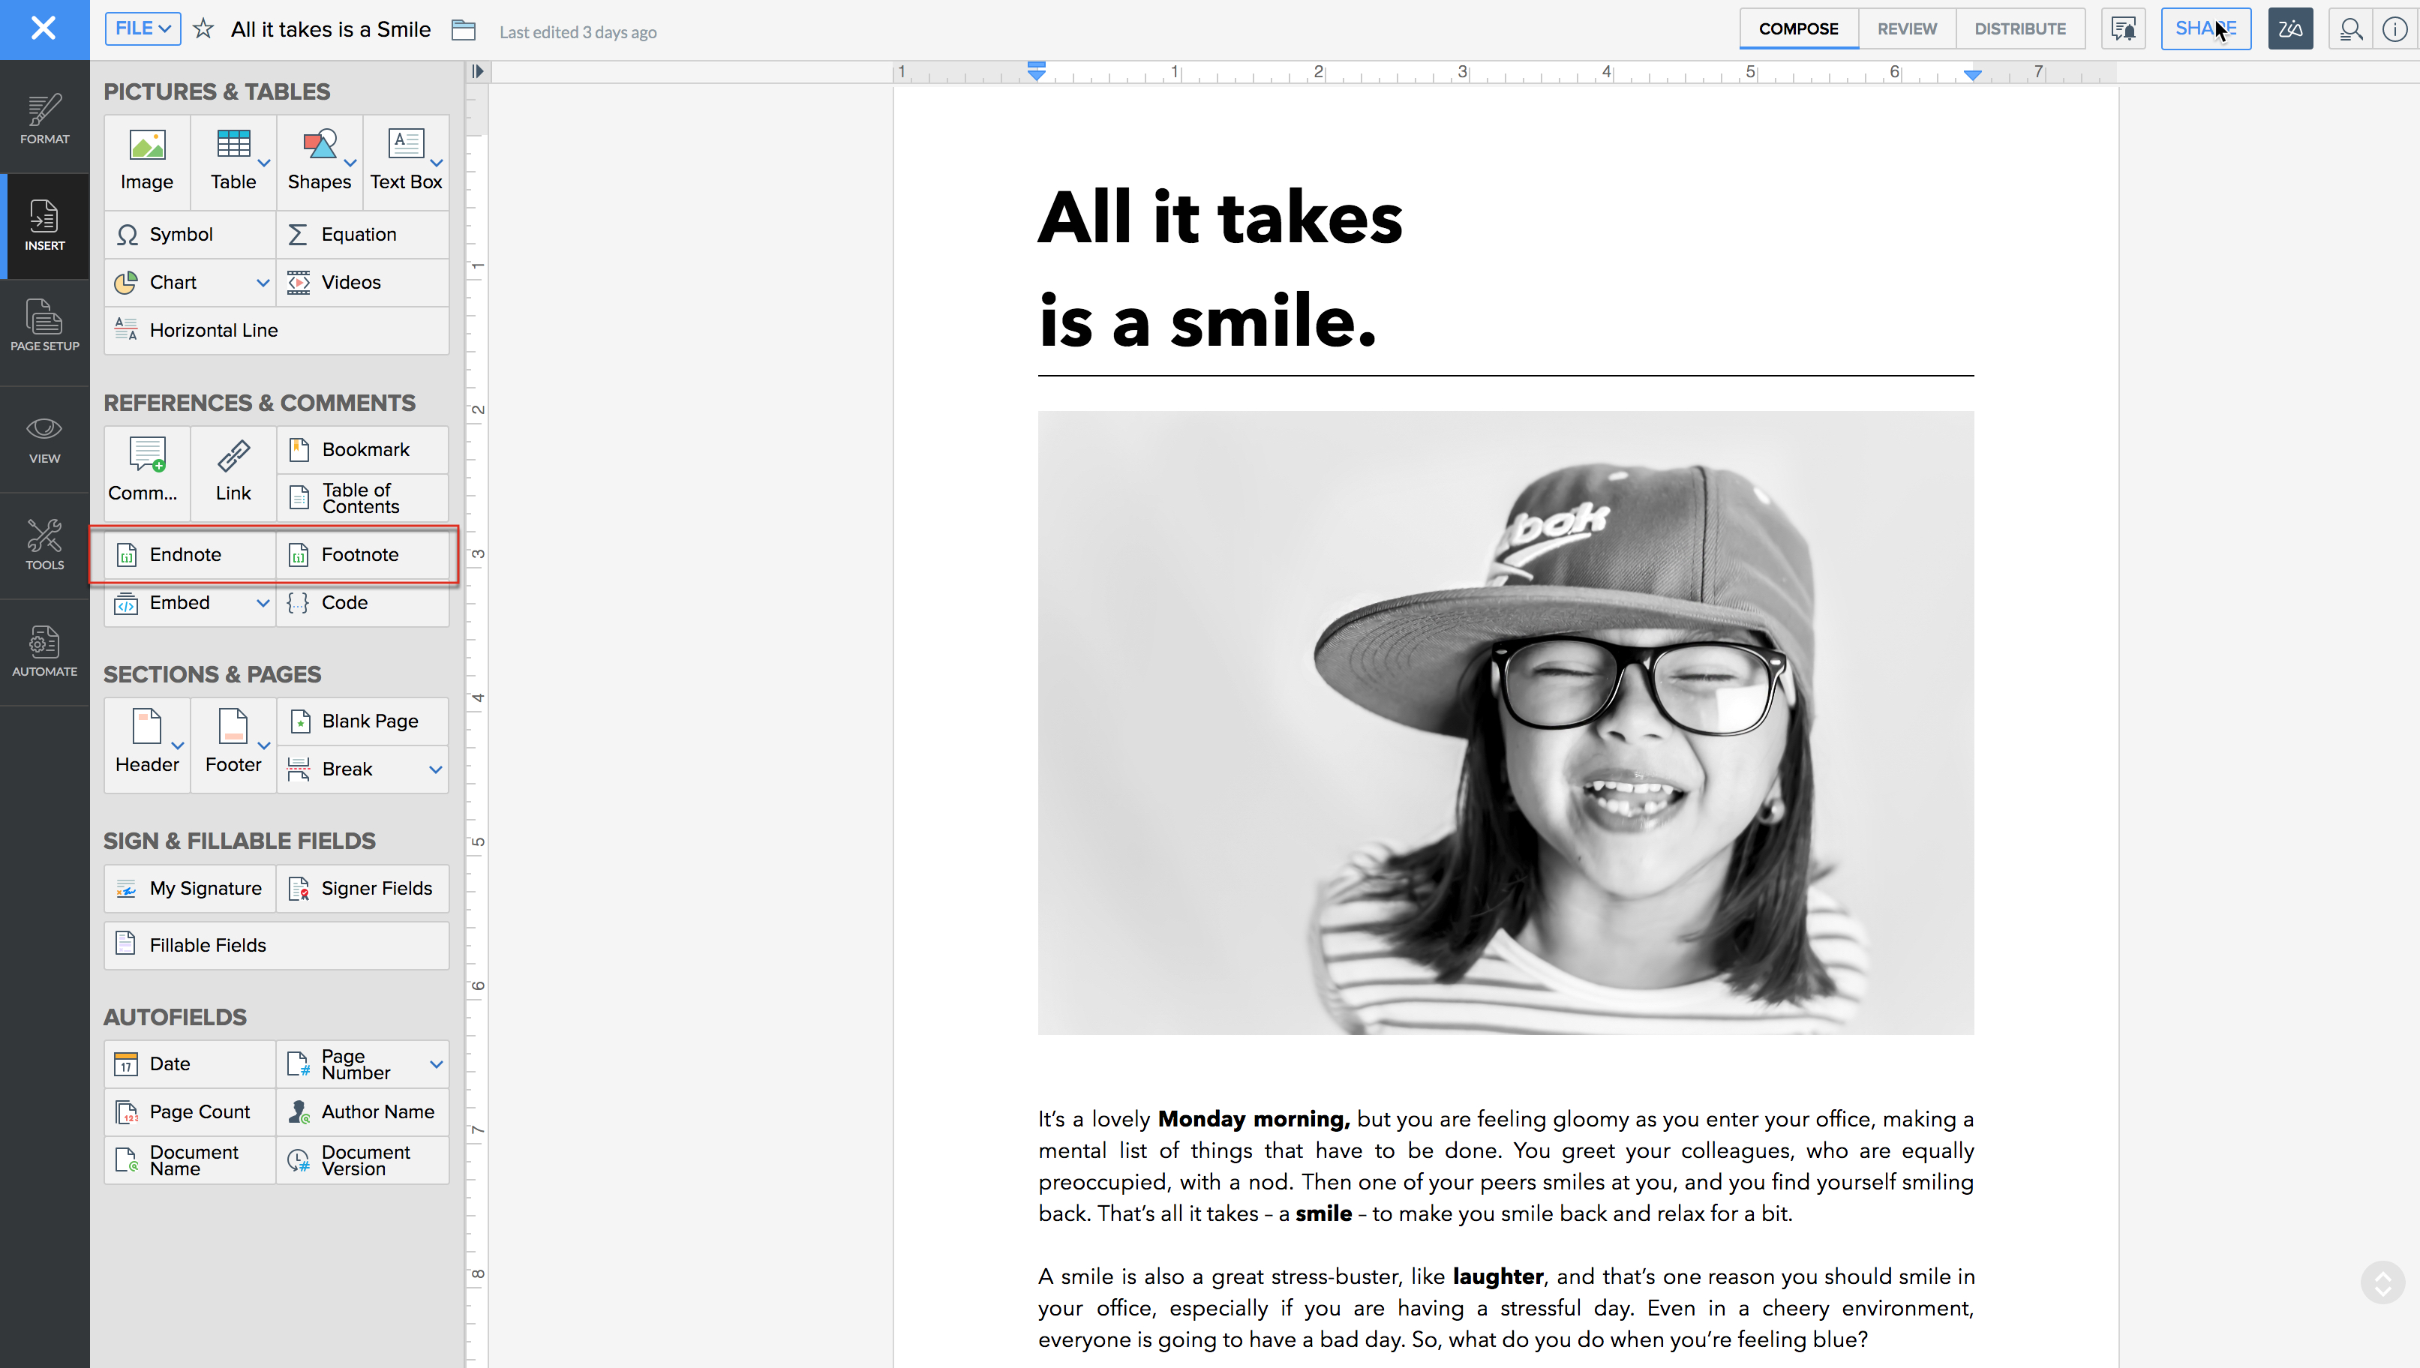The height and width of the screenshot is (1368, 2420).
Task: Star this document as a favorite
Action: coord(203,29)
